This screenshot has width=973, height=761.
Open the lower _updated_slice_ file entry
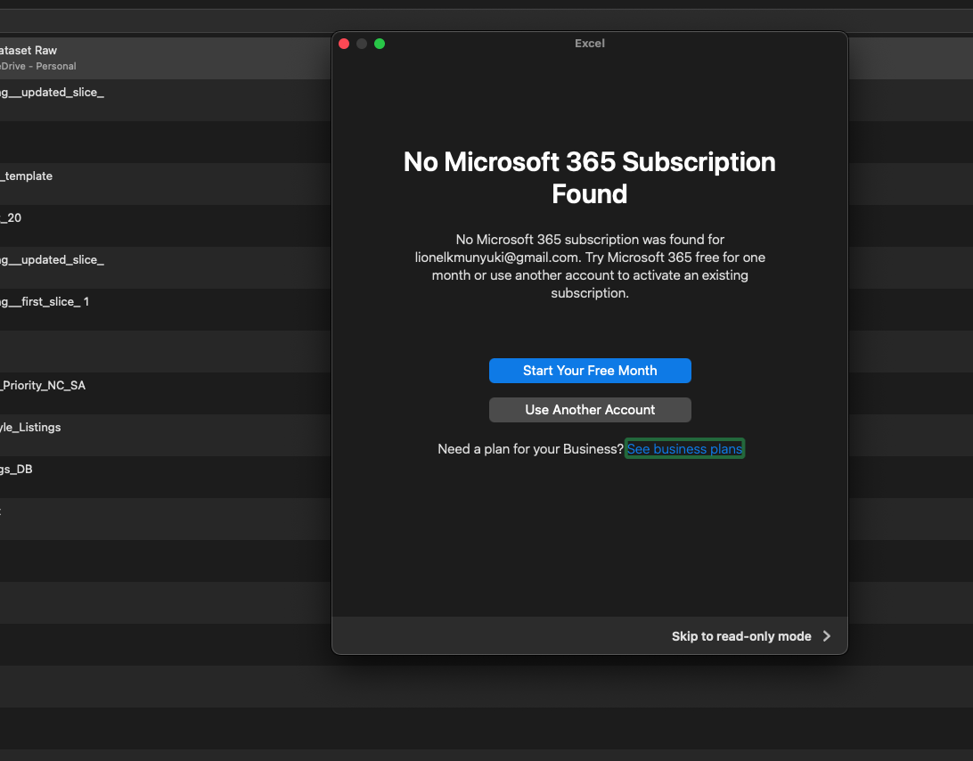(53, 259)
